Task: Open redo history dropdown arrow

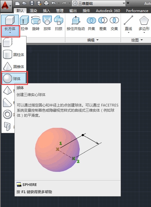Action: (69, 3)
